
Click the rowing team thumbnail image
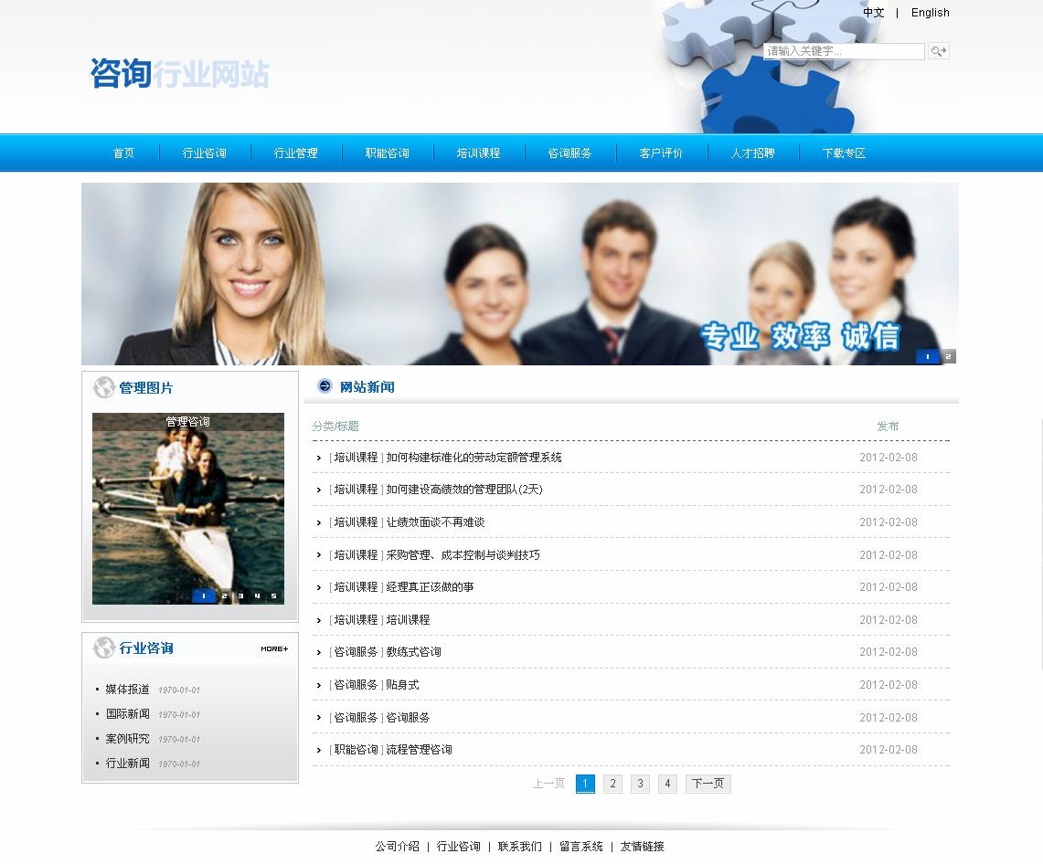click(x=188, y=511)
